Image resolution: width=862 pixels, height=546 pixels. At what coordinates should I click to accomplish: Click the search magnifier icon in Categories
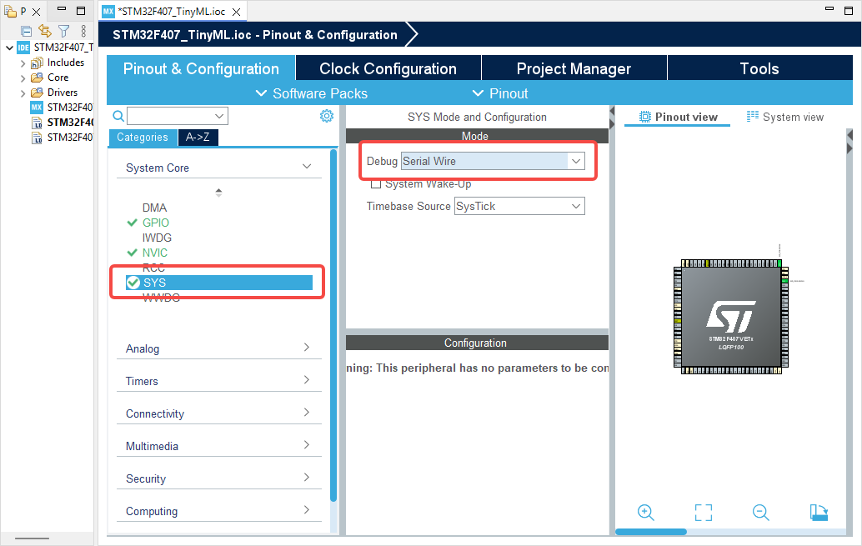coord(118,116)
